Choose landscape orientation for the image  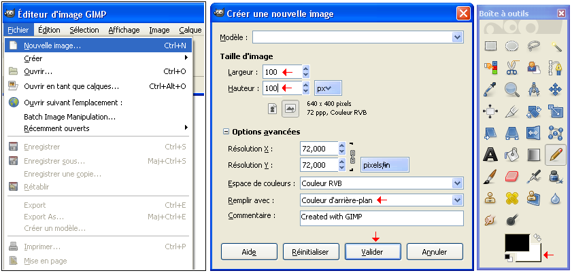290,109
